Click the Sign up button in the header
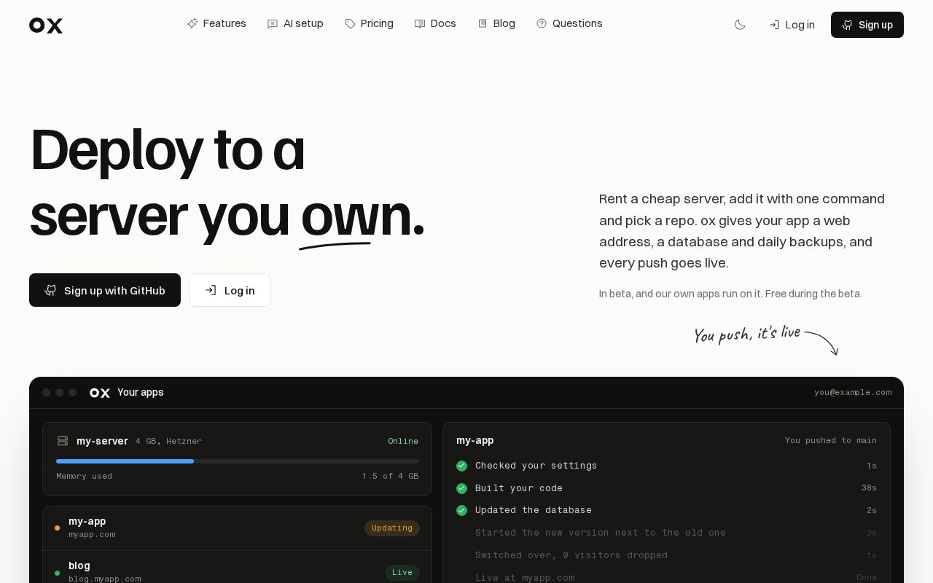This screenshot has height=583, width=933. tap(867, 25)
